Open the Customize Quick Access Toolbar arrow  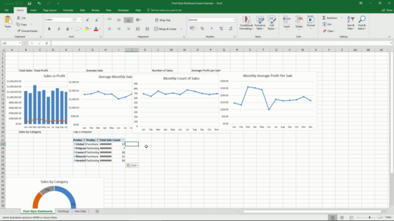pyautogui.click(x=58, y=3)
